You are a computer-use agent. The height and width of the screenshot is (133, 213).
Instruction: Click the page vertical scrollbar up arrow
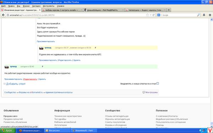point(212,20)
